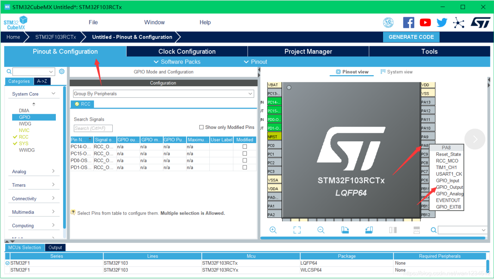Rotate the chip clockwise using toolbar icon
This screenshot has width=494, height=280.
point(345,230)
